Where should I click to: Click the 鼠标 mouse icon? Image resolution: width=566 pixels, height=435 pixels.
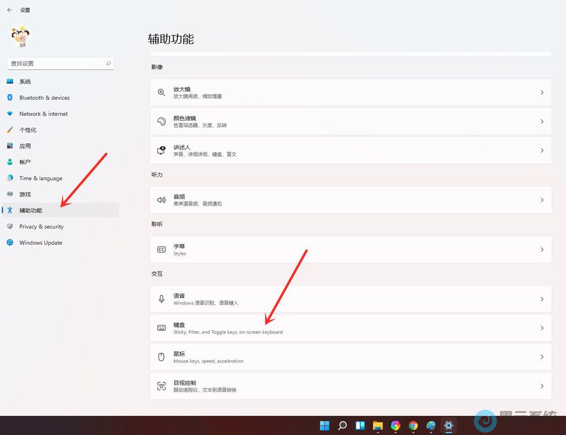(x=161, y=357)
